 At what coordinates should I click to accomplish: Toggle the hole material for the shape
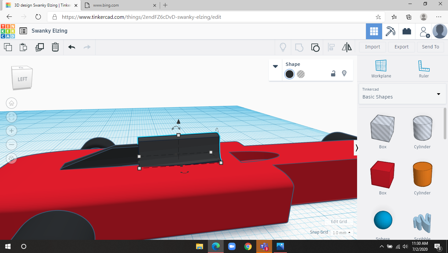(301, 74)
